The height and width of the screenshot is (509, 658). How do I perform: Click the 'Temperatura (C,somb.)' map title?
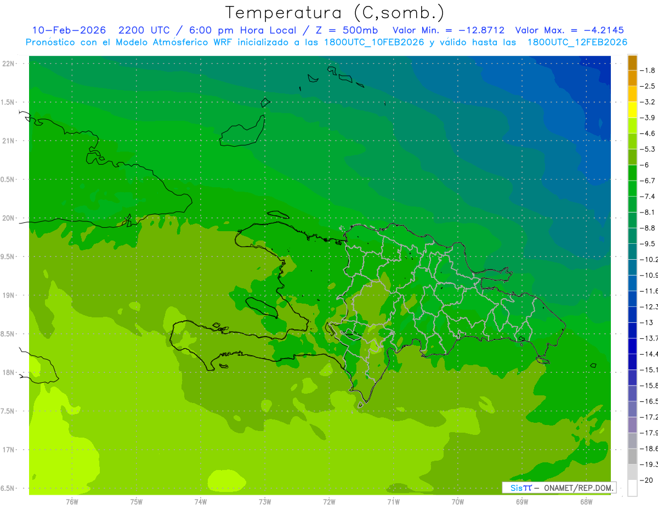[x=335, y=13]
